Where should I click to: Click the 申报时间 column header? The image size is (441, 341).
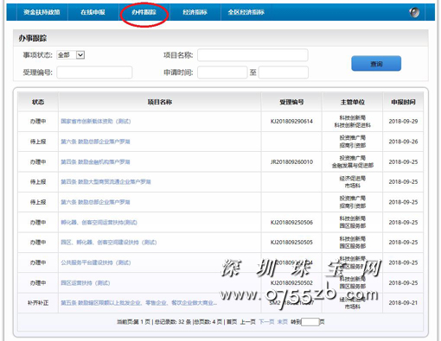pyautogui.click(x=403, y=102)
